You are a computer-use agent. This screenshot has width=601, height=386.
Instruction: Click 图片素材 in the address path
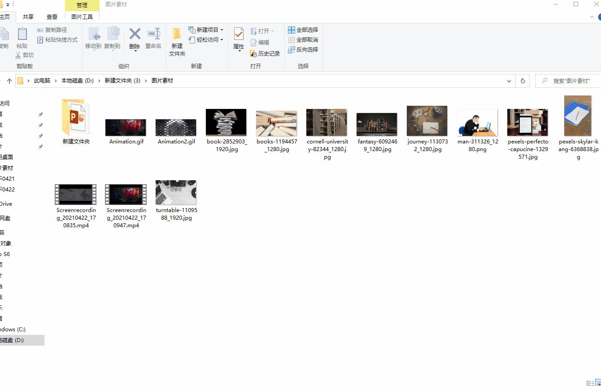click(x=162, y=81)
